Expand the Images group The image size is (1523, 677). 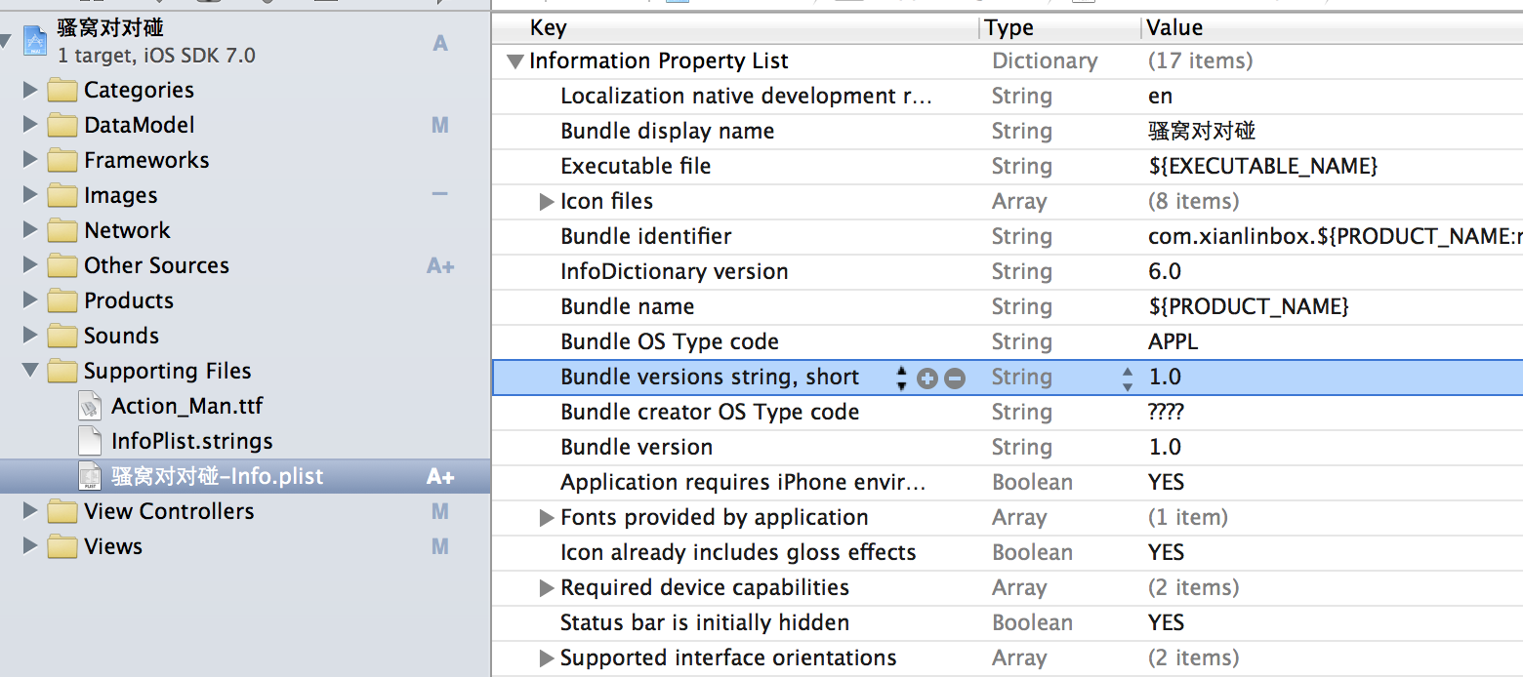point(30,196)
